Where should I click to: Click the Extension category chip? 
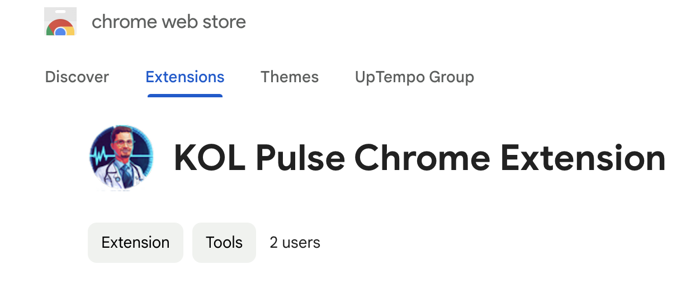pyautogui.click(x=135, y=242)
